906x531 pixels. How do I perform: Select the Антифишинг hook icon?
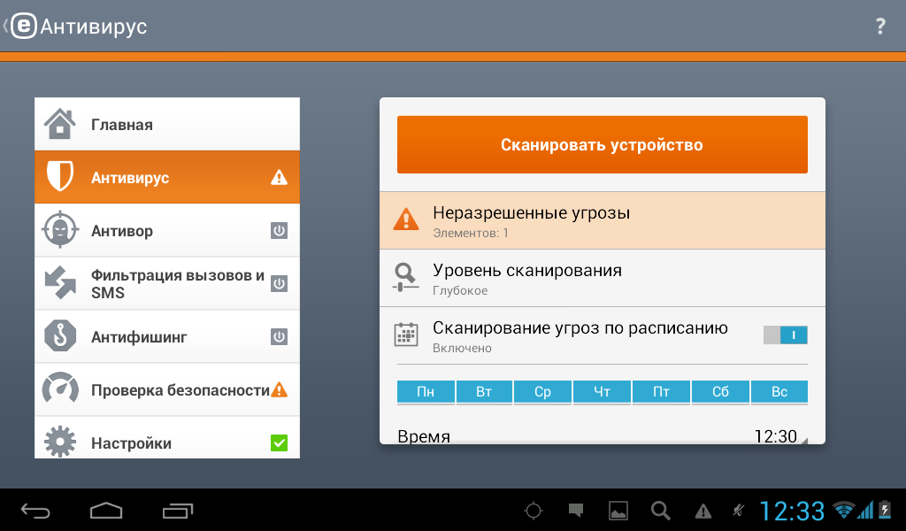pos(62,336)
